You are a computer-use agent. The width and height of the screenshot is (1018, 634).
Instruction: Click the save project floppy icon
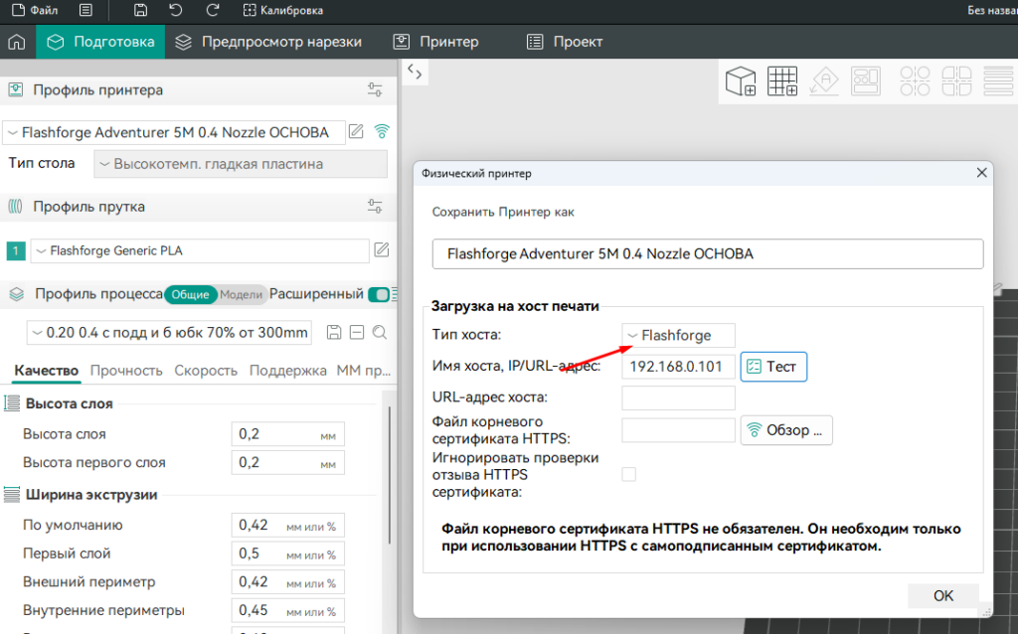tap(140, 10)
